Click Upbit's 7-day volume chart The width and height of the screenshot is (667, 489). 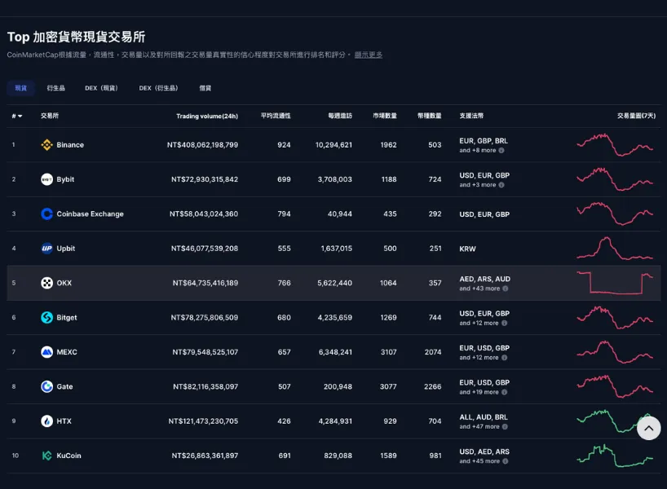615,249
